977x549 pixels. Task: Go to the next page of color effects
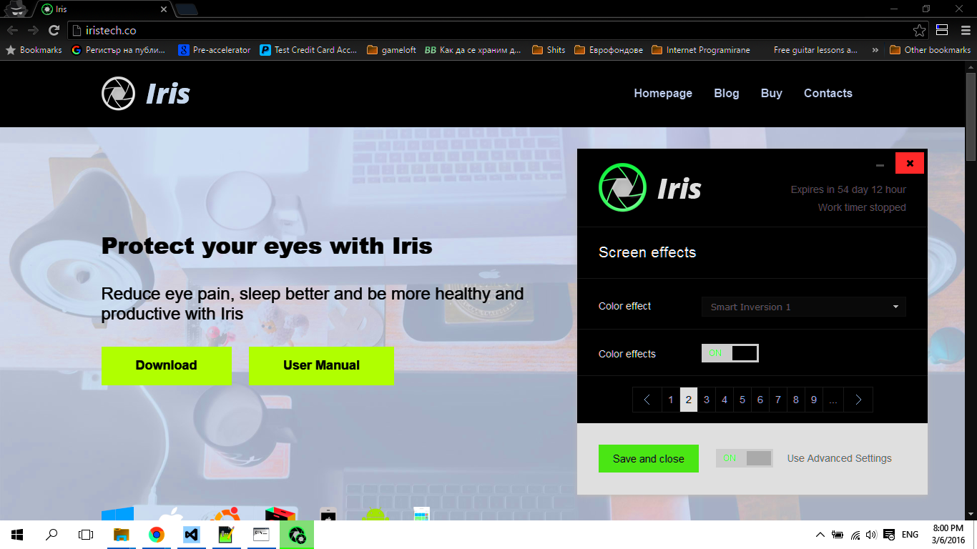(x=858, y=400)
